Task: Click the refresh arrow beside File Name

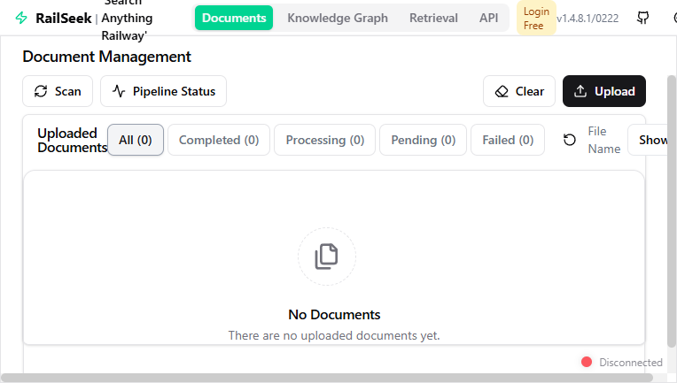Action: click(570, 140)
